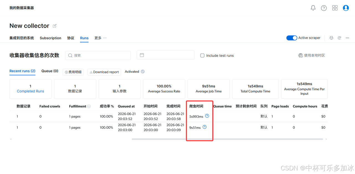Click the Average Job Time card
Viewport: 355px width, 174px height.
coord(209,89)
